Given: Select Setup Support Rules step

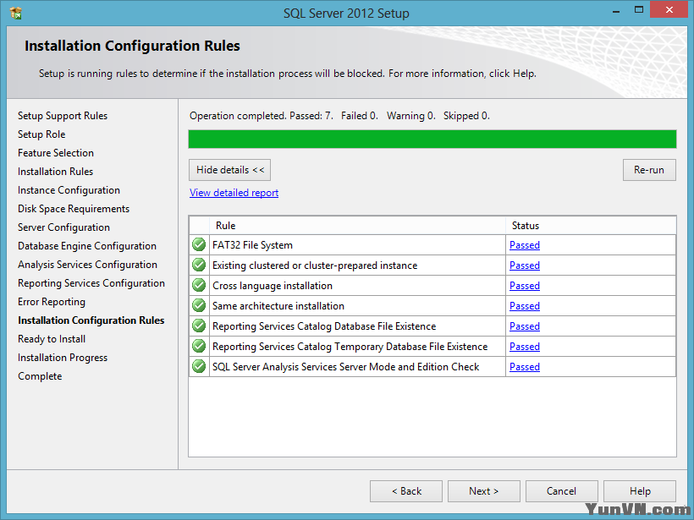Looking at the screenshot, I should [63, 116].
